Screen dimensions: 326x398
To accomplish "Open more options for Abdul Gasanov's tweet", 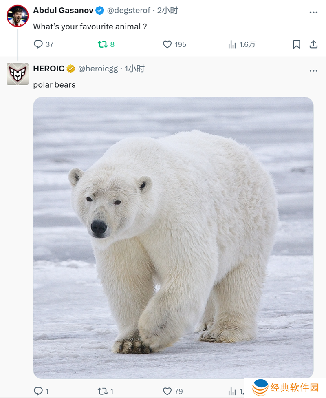I will 313,13.
